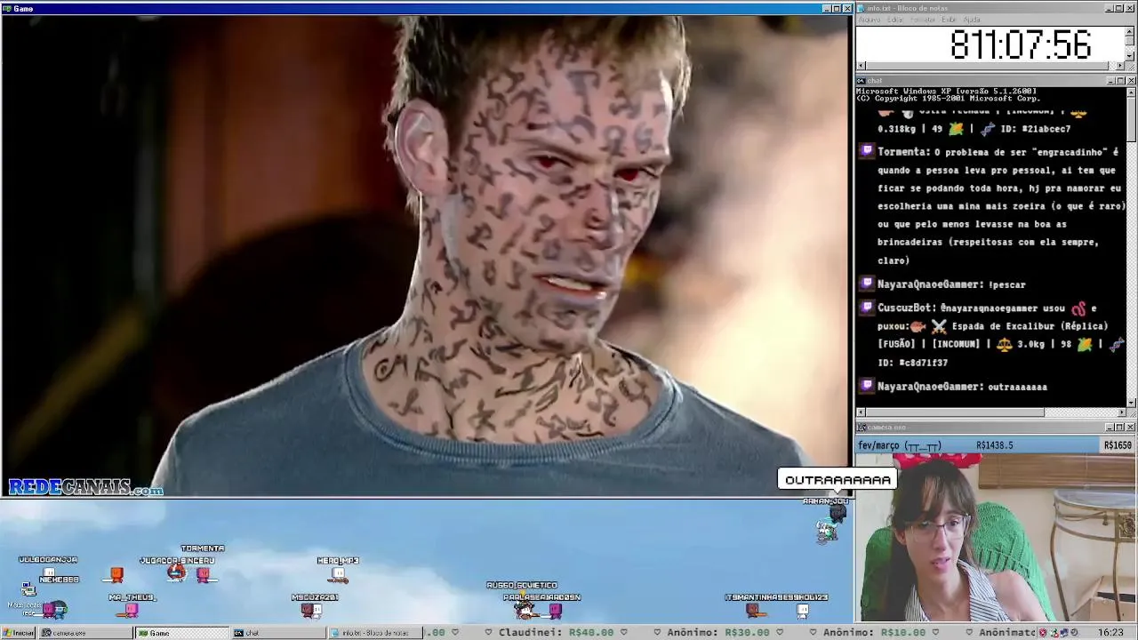Click the video playing in Game window
Image resolution: width=1138 pixels, height=640 pixels.
[x=426, y=256]
